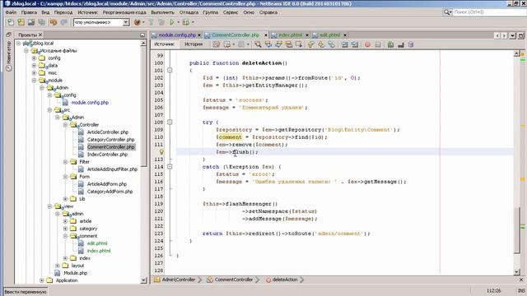Click the Uncomment lines icon in editor toolbar

tap(401, 44)
